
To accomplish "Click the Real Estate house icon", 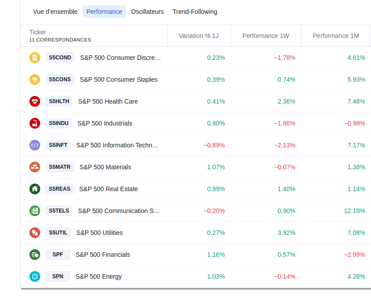I will [35, 189].
